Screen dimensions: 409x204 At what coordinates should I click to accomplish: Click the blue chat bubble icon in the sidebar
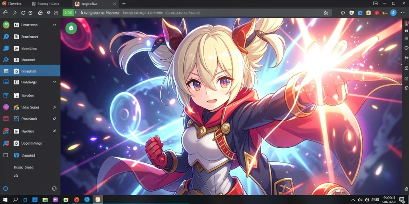[x=6, y=48]
